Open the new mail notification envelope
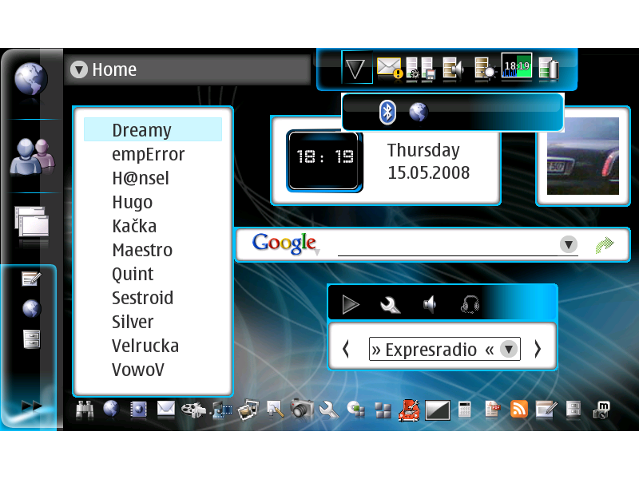Screen dimensions: 639x479 (389, 68)
